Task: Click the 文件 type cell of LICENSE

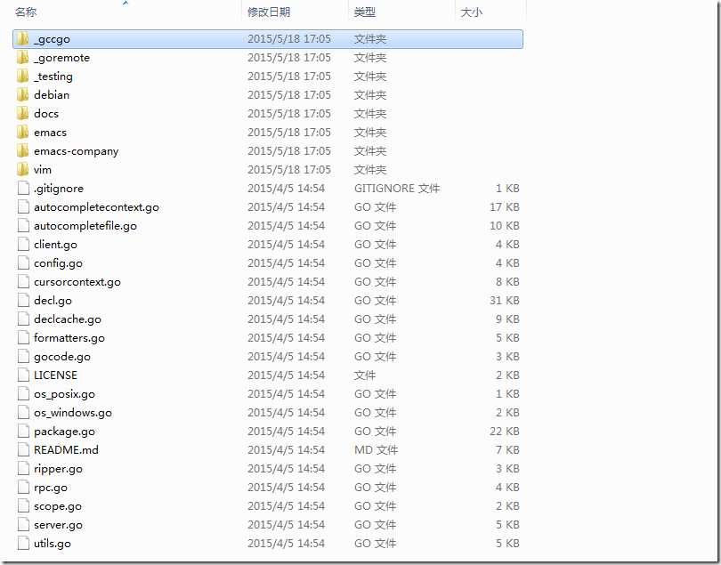Action: 365,375
